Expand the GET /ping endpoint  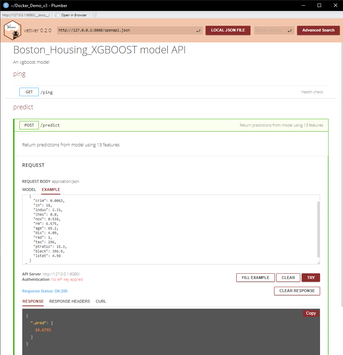[x=29, y=92]
